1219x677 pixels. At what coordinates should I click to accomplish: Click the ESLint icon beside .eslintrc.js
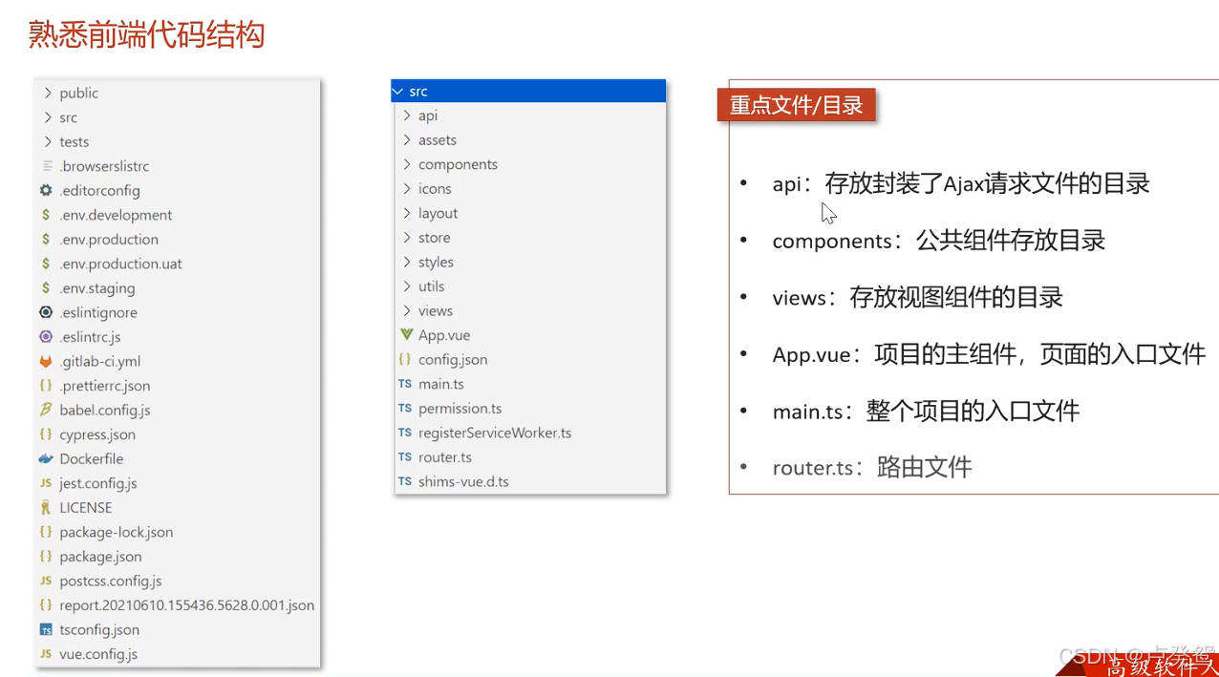(x=46, y=336)
